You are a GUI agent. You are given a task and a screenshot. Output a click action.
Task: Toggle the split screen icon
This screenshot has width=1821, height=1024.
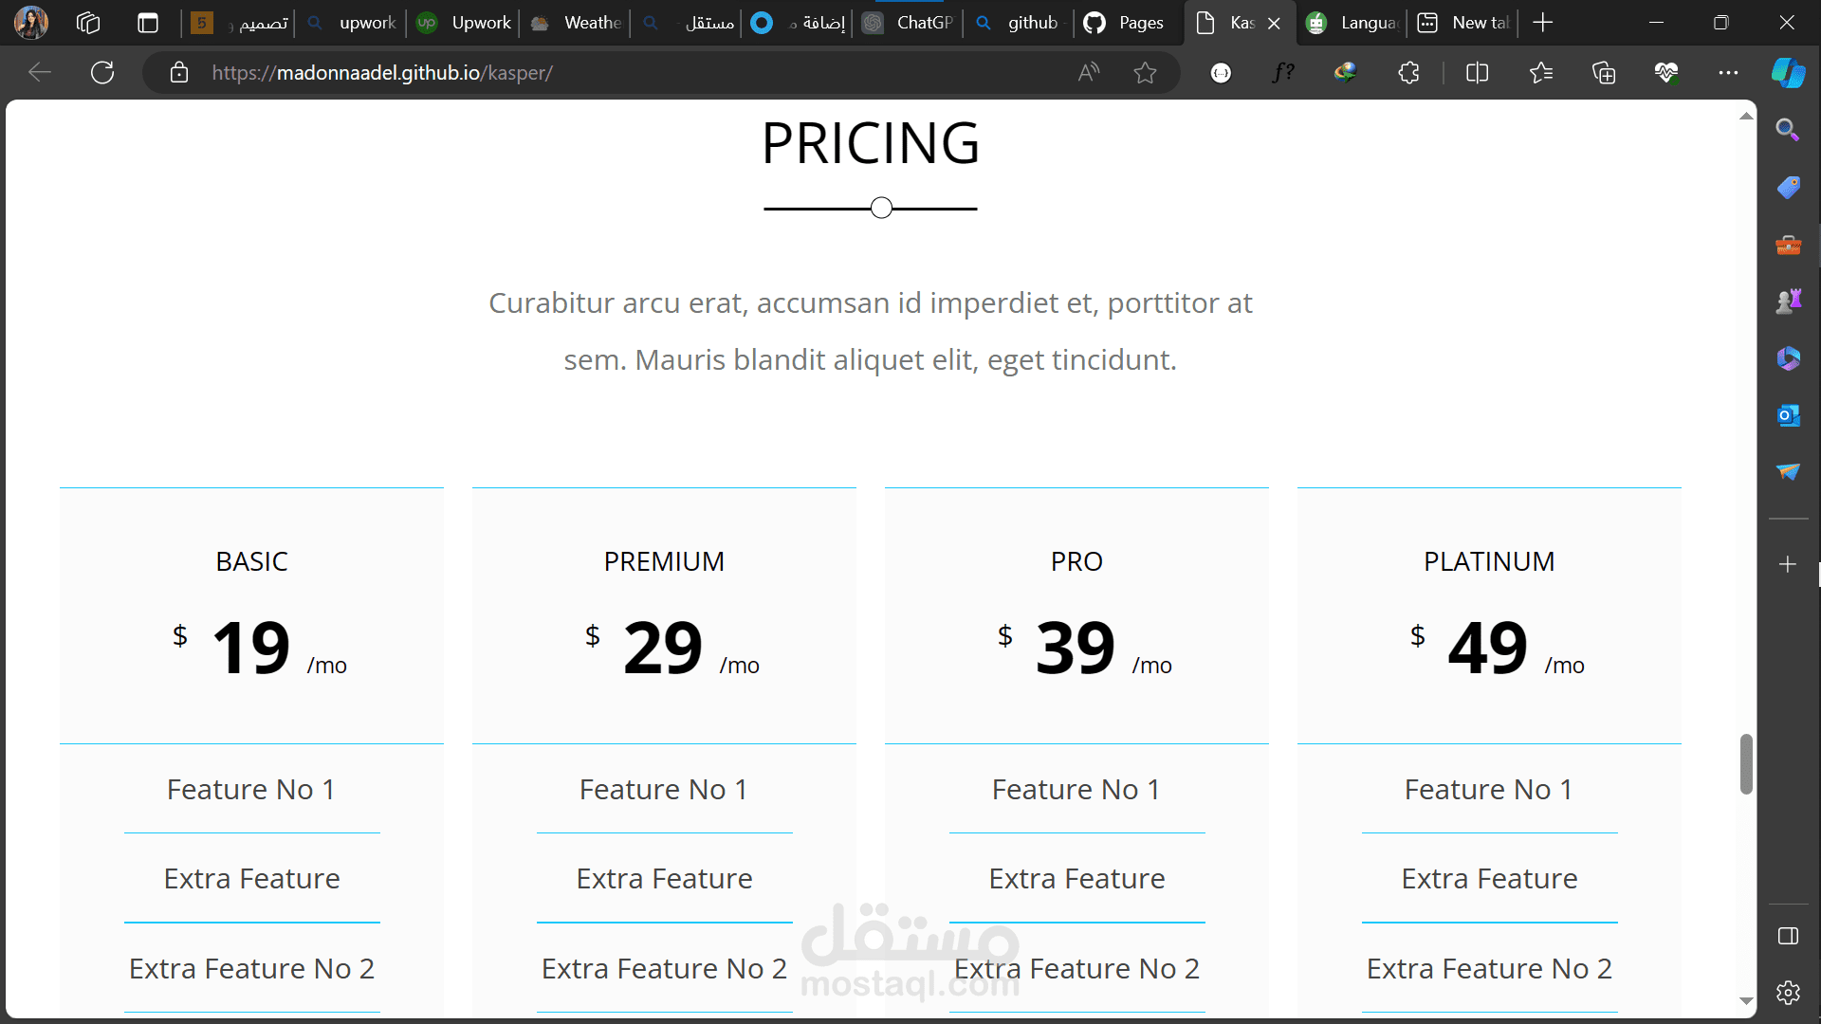(1477, 72)
